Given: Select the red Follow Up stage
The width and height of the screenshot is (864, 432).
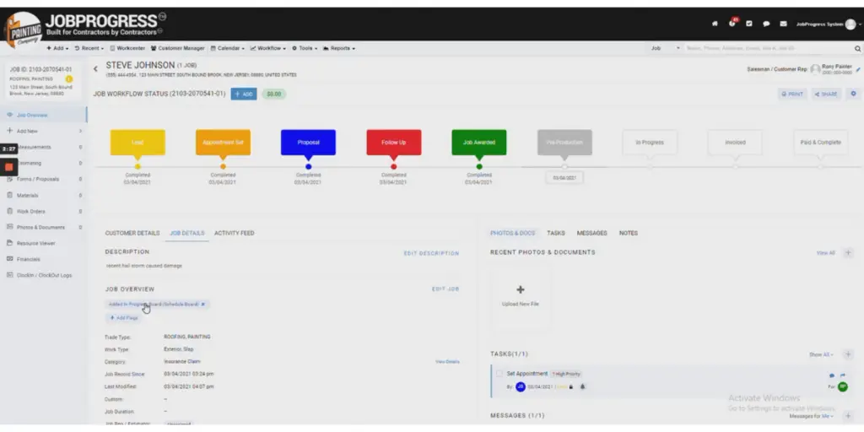Looking at the screenshot, I should [393, 142].
